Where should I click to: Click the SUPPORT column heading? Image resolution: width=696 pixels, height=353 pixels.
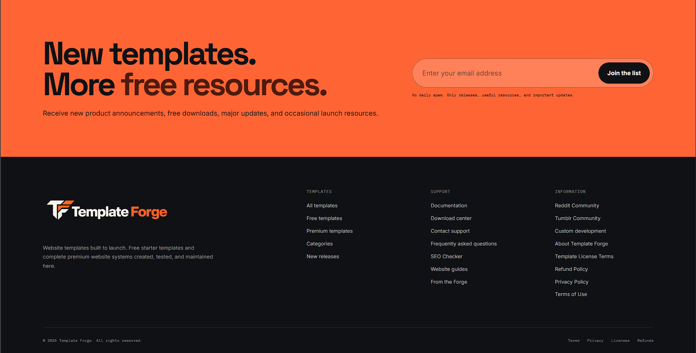point(440,192)
